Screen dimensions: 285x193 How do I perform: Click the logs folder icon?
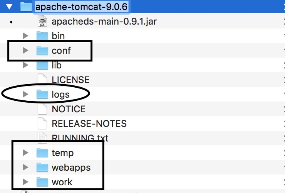click(x=42, y=94)
